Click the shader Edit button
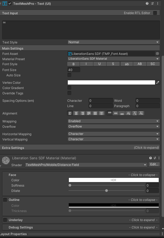 point(154,164)
